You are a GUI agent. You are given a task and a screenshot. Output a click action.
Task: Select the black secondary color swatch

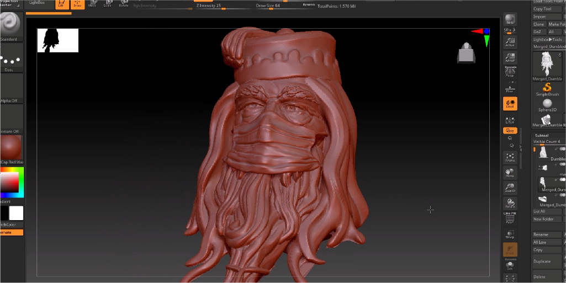pos(4,213)
